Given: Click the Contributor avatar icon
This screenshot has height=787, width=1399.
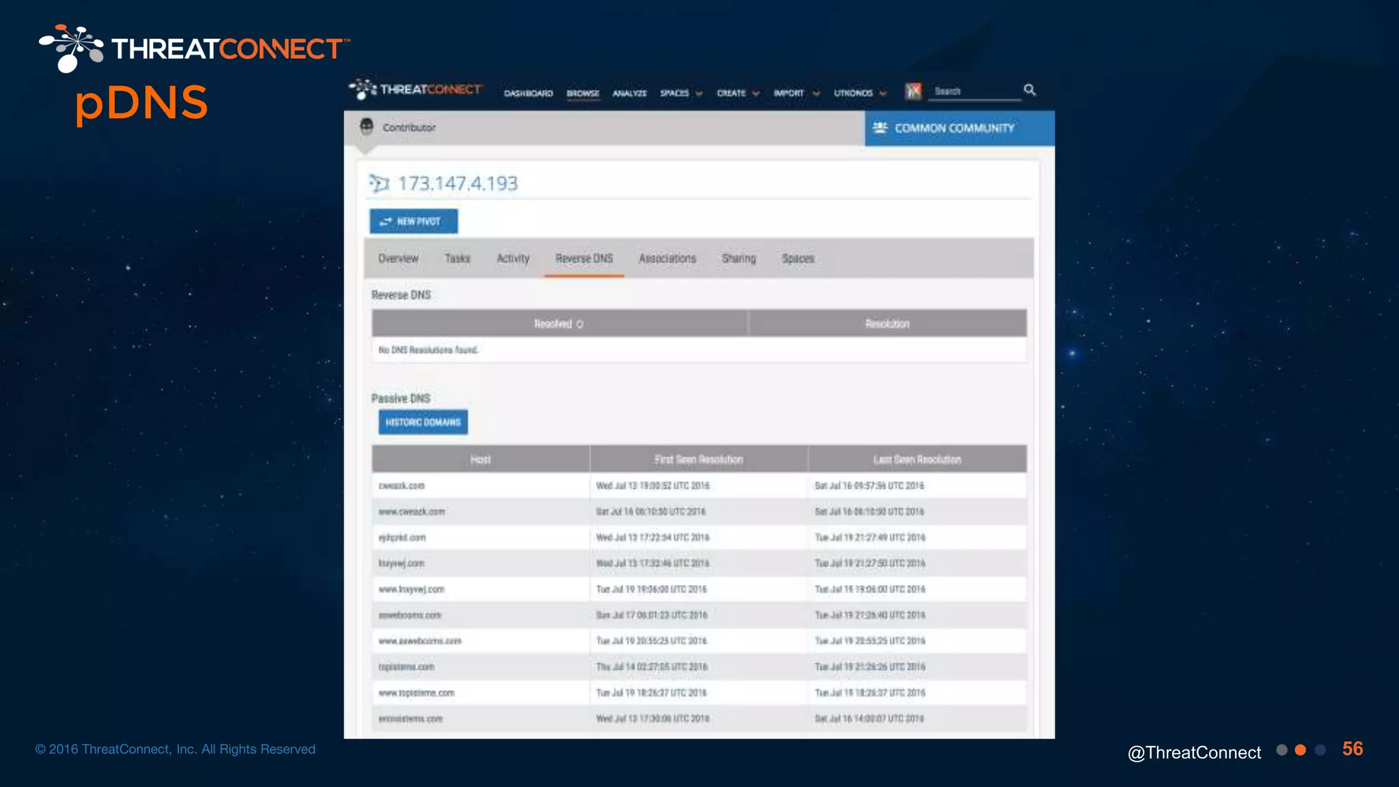Looking at the screenshot, I should click(367, 126).
